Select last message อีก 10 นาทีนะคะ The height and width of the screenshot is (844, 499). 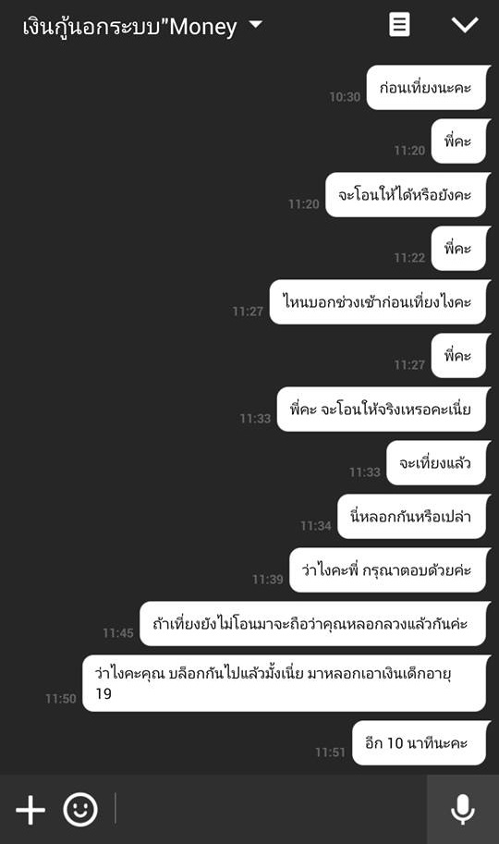pyautogui.click(x=421, y=743)
